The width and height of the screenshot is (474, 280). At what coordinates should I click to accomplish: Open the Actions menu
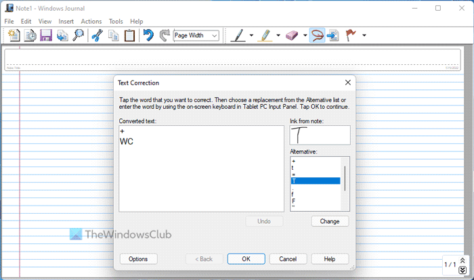pos(91,22)
